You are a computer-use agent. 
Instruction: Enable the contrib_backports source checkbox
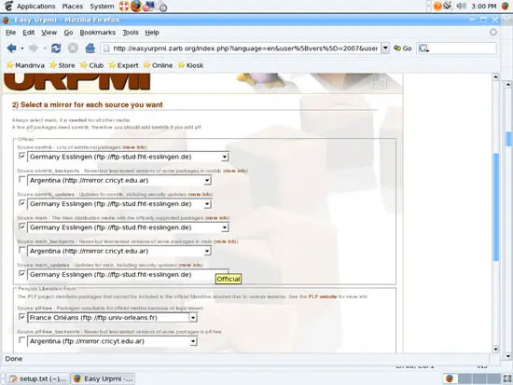pos(22,180)
